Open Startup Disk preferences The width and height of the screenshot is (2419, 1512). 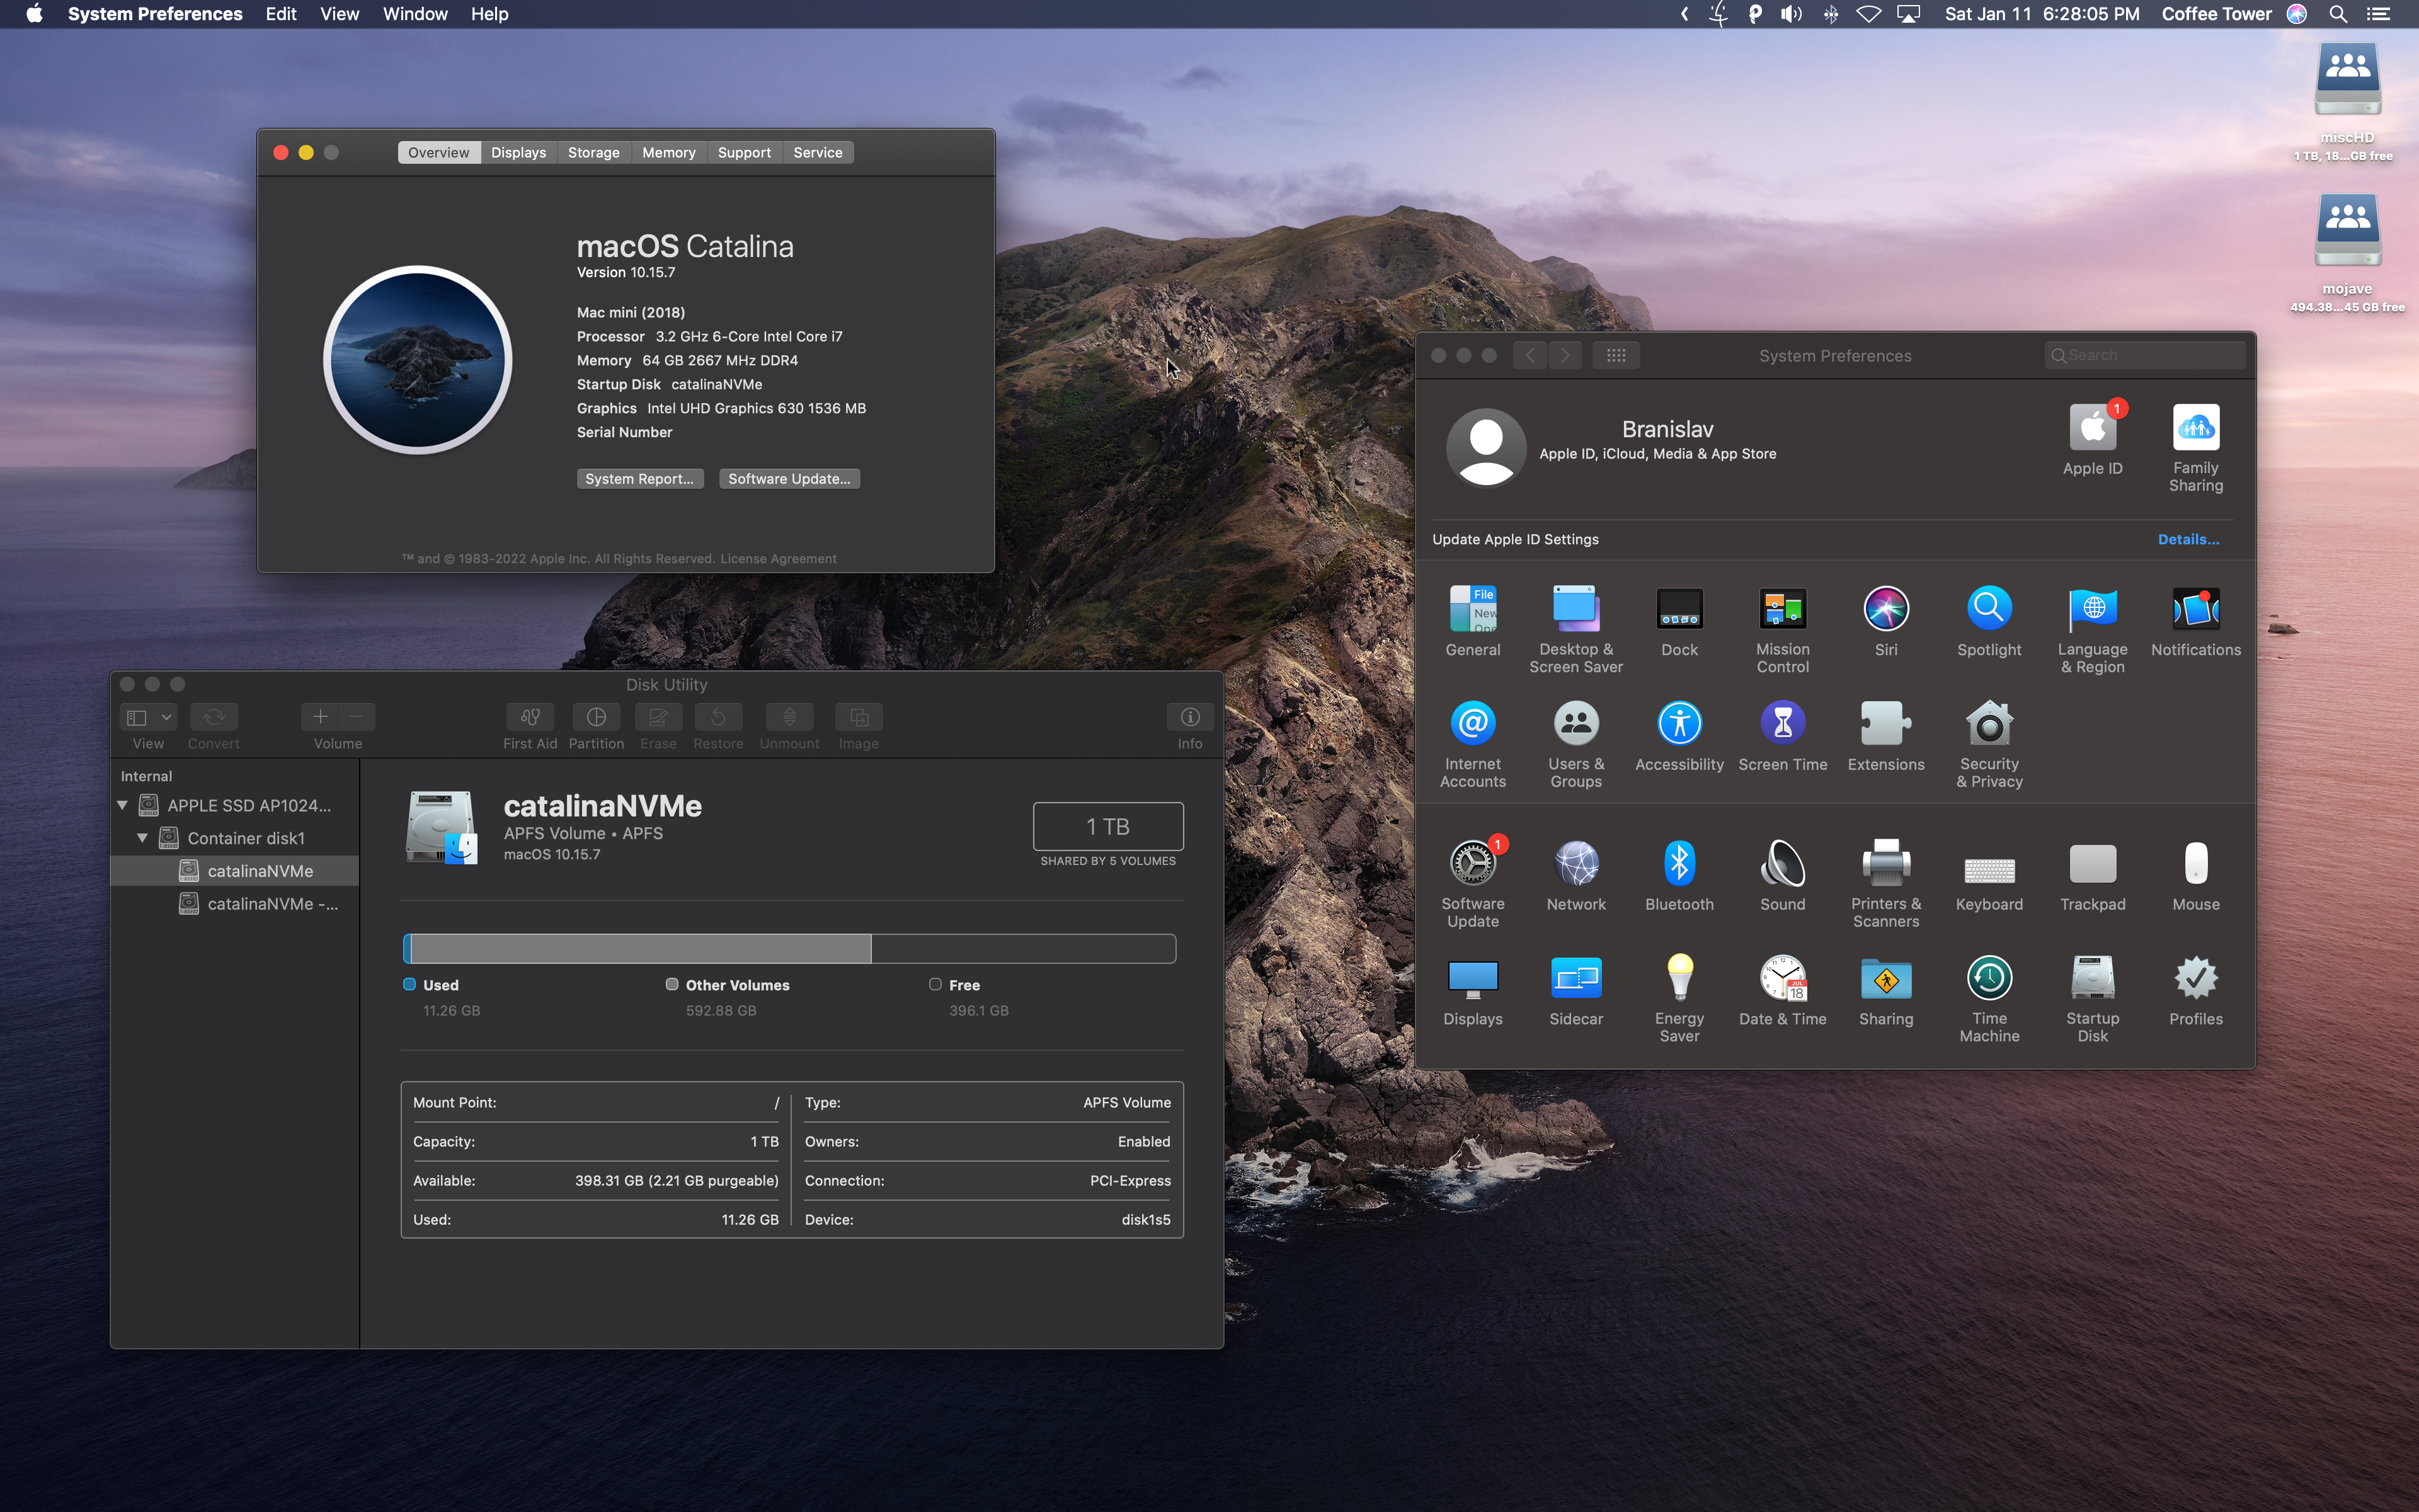pos(2091,979)
